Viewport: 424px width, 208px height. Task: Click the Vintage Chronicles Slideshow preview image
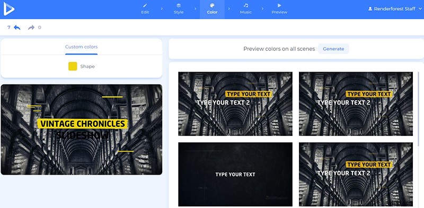pyautogui.click(x=82, y=129)
